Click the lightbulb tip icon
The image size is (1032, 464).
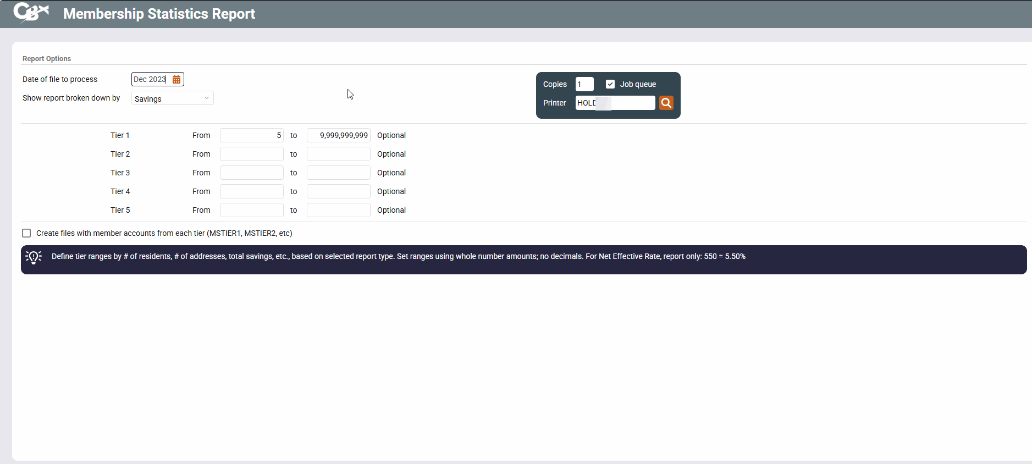[x=34, y=257]
